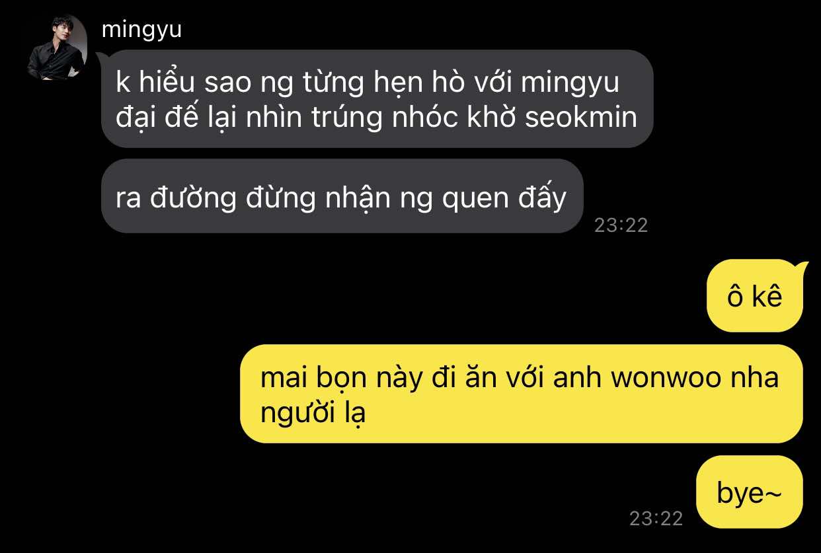Click the yellow "bye~" bubble

(x=750, y=492)
